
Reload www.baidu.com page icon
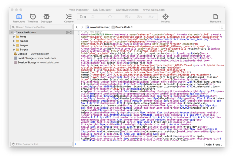pyautogui.click(x=71, y=32)
